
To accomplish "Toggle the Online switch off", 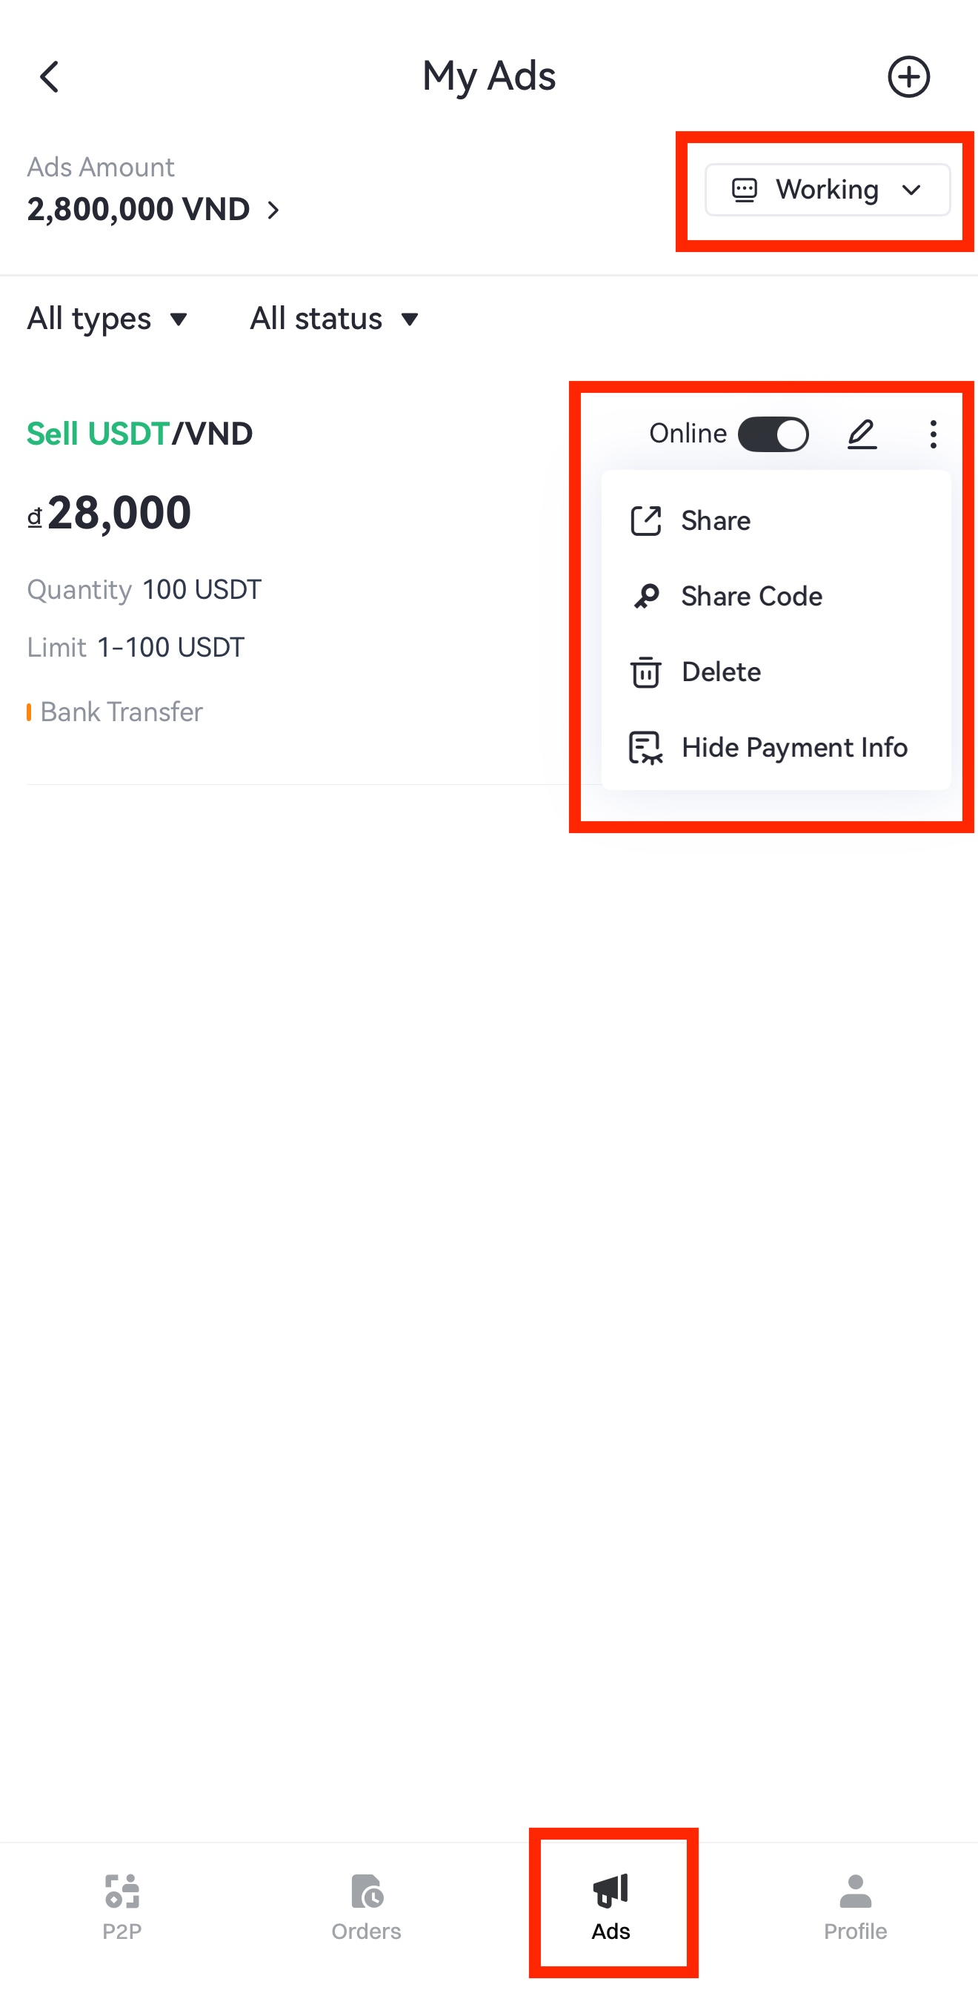I will tap(772, 434).
